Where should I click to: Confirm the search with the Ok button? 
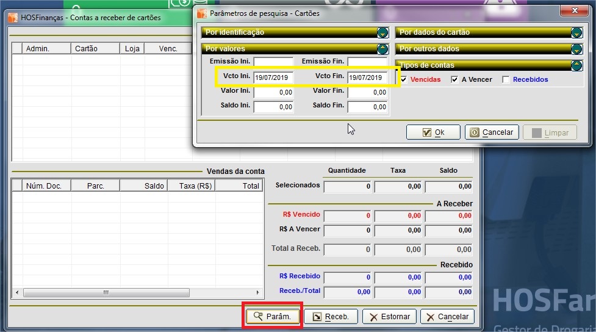tap(434, 132)
